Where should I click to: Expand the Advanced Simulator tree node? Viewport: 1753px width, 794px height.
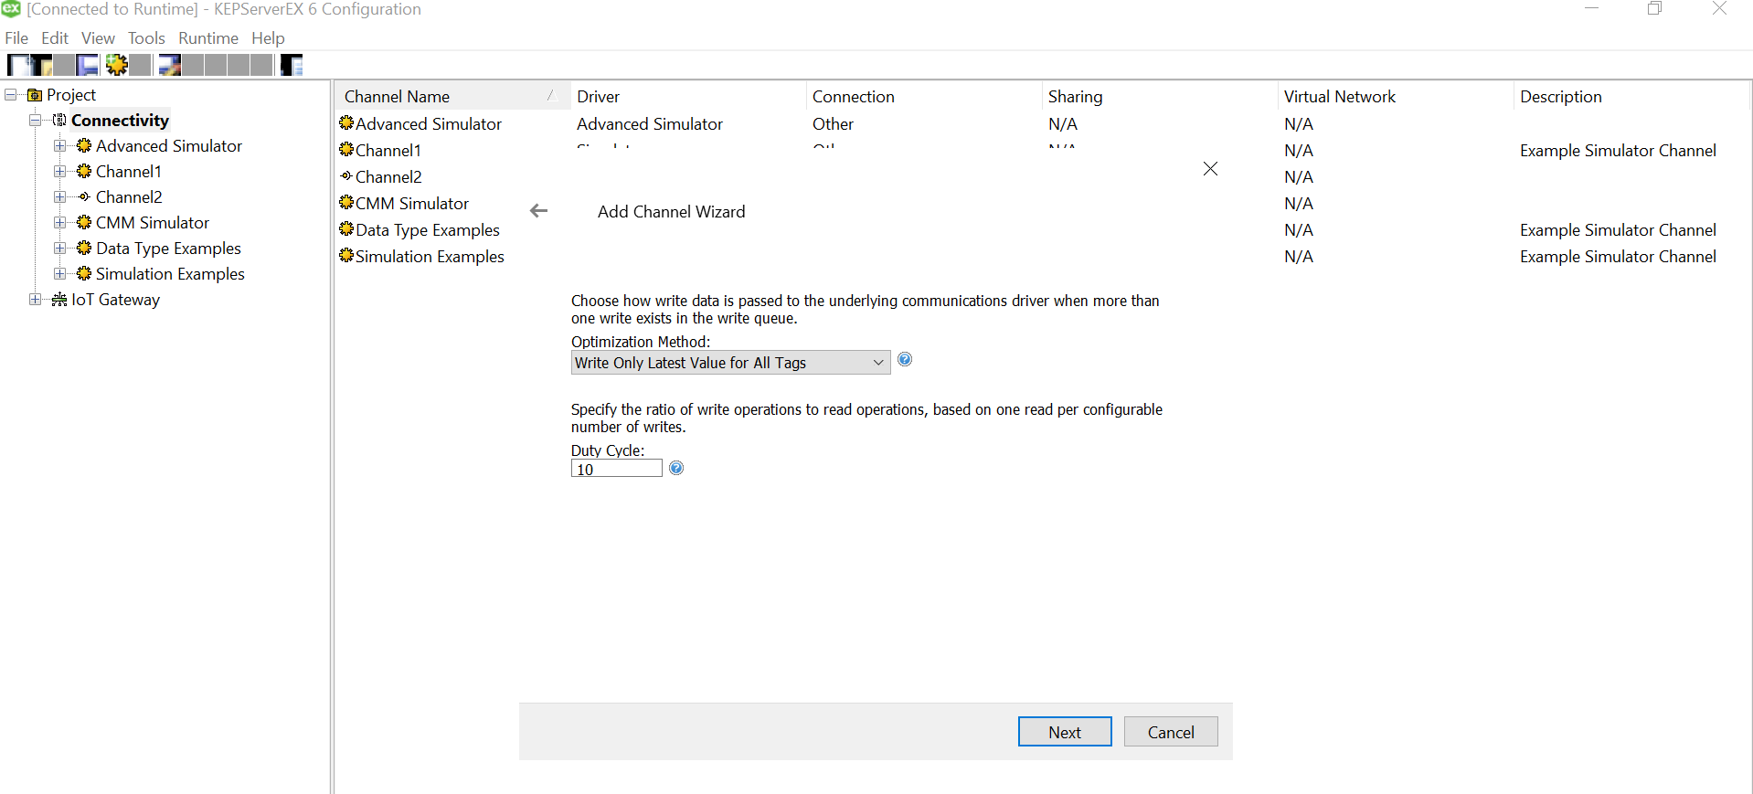59,146
